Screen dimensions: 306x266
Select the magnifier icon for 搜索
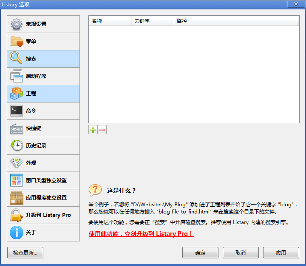point(17,58)
